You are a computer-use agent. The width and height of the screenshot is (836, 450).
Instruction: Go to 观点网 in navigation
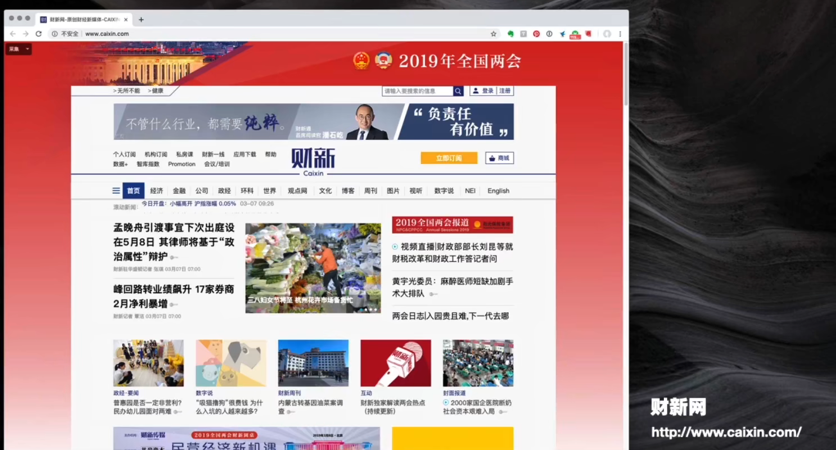point(297,191)
